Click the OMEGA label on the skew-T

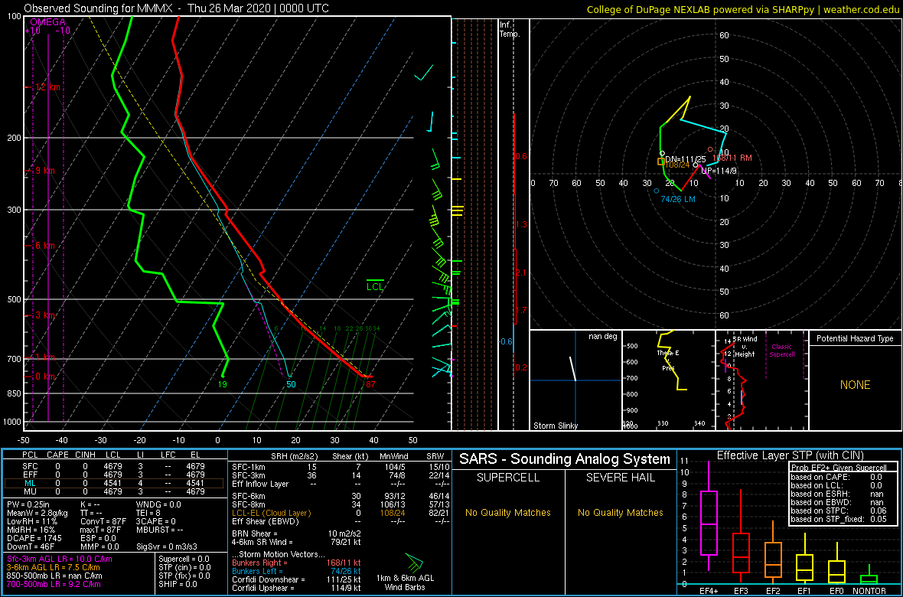pyautogui.click(x=47, y=22)
